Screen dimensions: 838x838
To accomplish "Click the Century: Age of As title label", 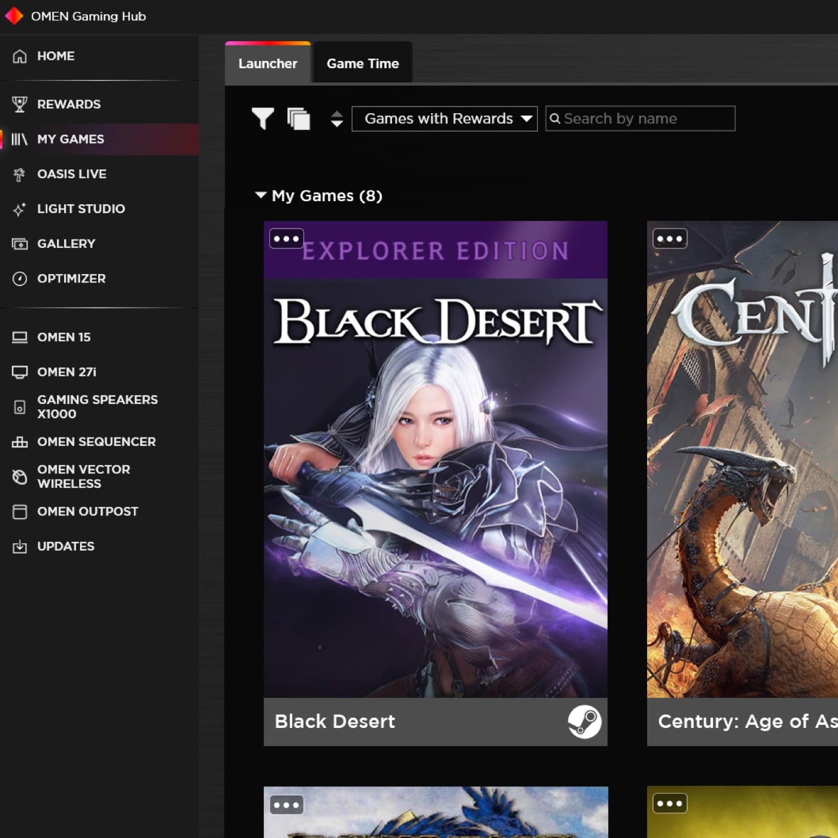I will [748, 721].
